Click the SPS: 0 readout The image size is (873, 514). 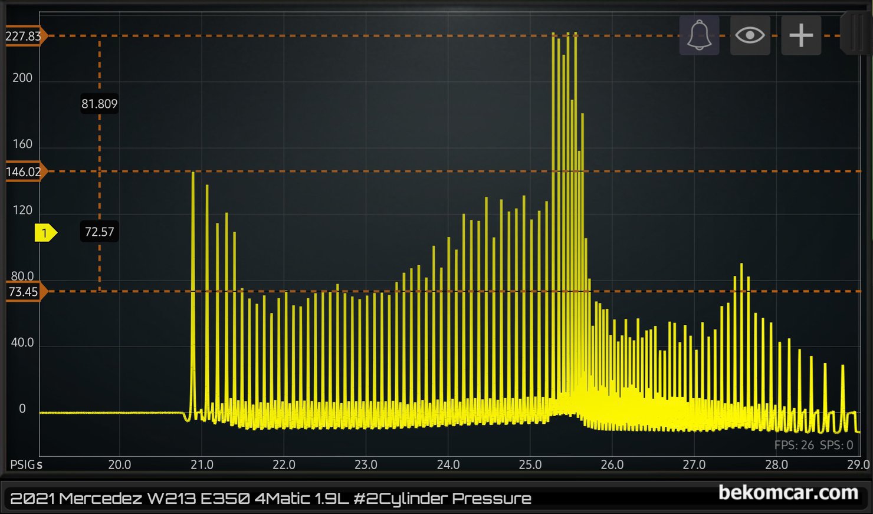(x=836, y=445)
